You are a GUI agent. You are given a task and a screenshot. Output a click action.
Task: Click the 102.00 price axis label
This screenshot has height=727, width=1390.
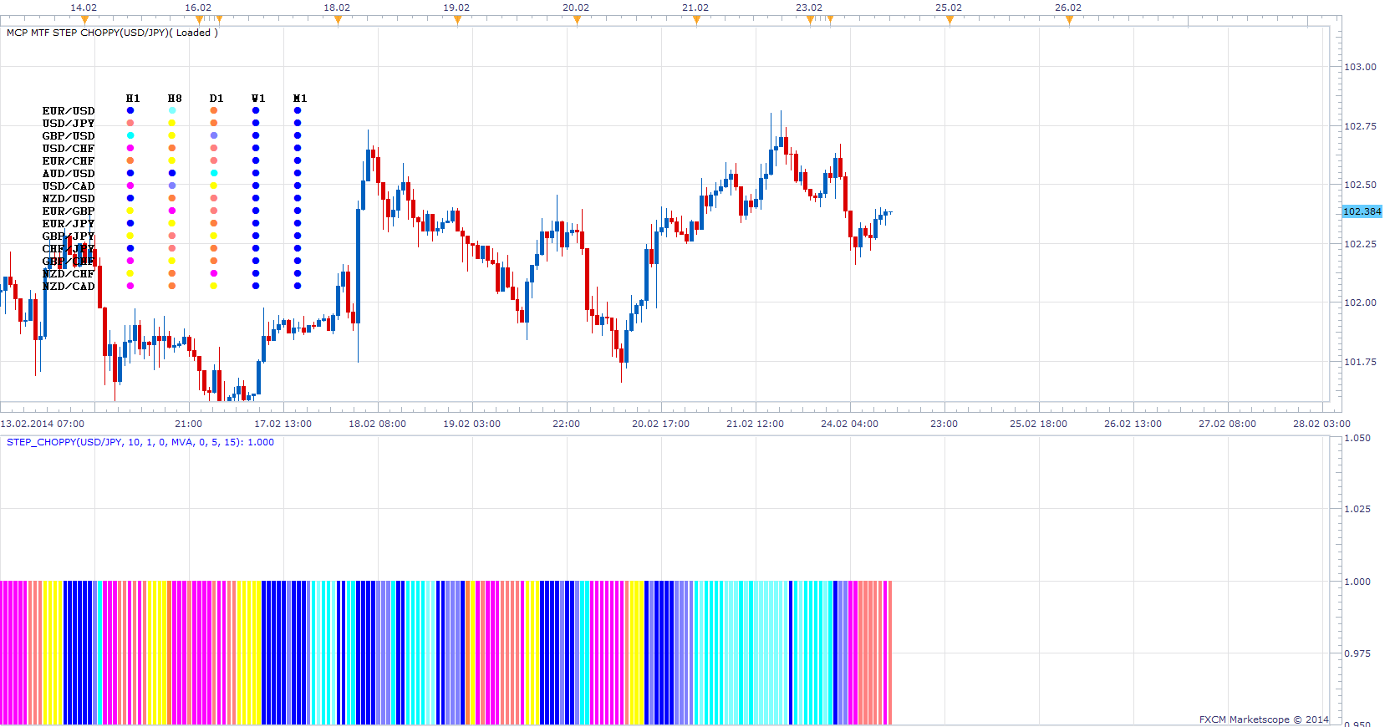pyautogui.click(x=1360, y=302)
